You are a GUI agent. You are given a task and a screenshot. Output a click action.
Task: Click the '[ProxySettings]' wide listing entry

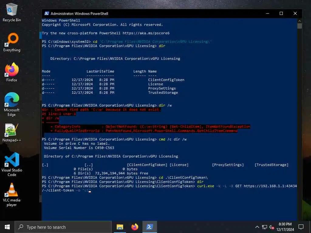tap(228, 165)
